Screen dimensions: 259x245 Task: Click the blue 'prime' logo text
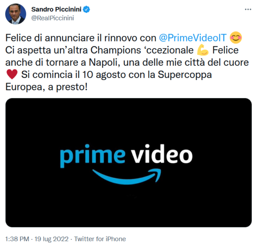[93, 156]
